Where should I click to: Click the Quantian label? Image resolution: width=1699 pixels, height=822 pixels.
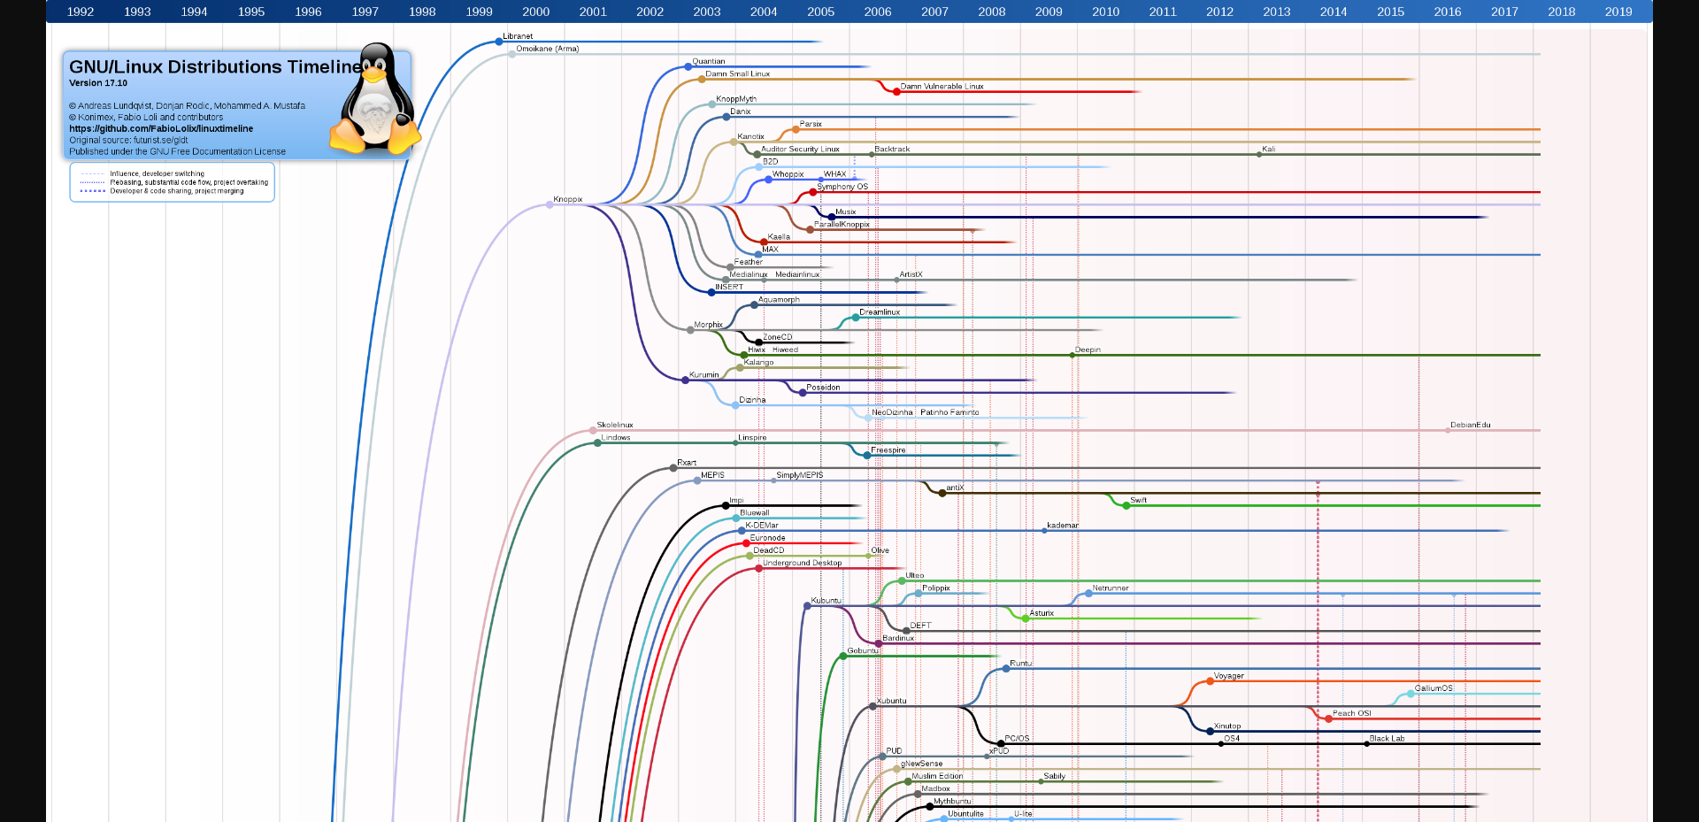point(709,61)
